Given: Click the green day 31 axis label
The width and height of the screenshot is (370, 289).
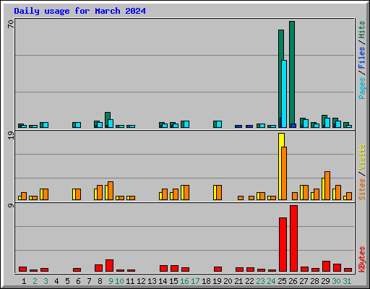Looking at the screenshot, I should point(347,281).
